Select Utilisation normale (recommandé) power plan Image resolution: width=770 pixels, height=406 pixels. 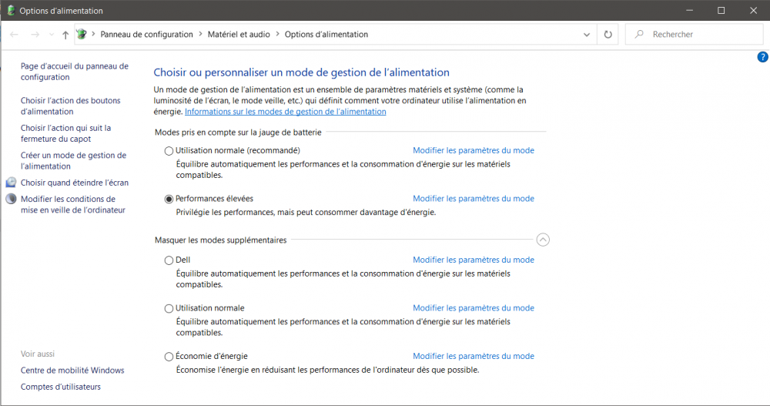pos(169,151)
